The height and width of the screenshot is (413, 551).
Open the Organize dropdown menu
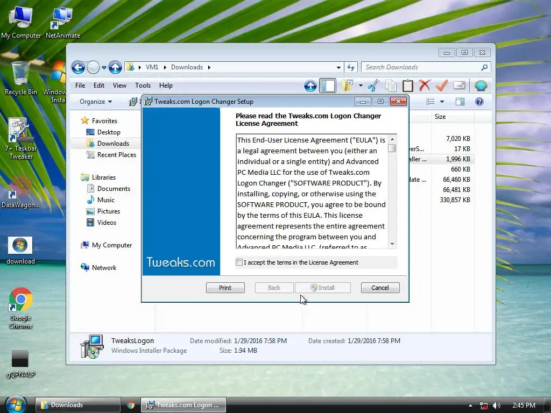(x=96, y=102)
